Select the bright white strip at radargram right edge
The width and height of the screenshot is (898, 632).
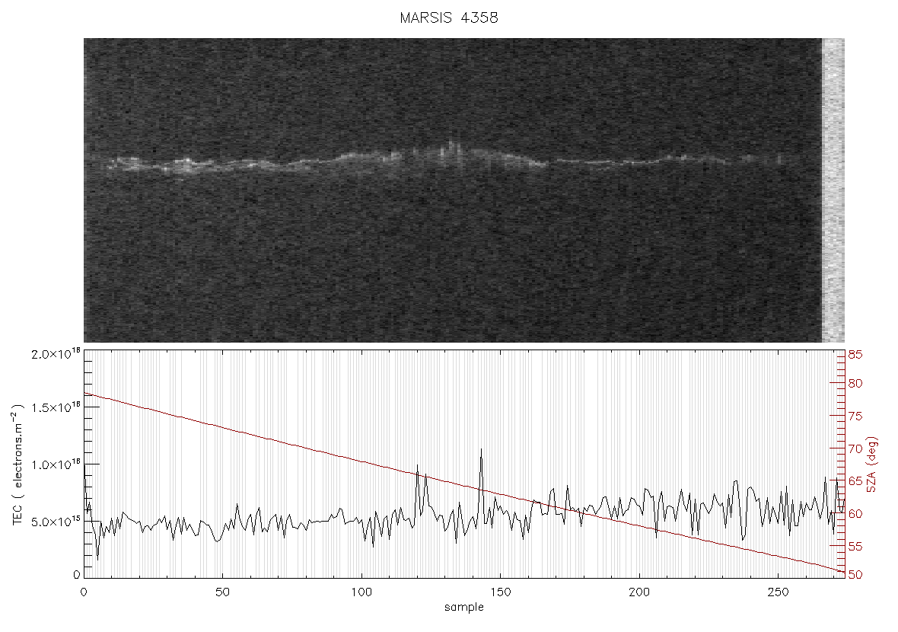(x=833, y=190)
